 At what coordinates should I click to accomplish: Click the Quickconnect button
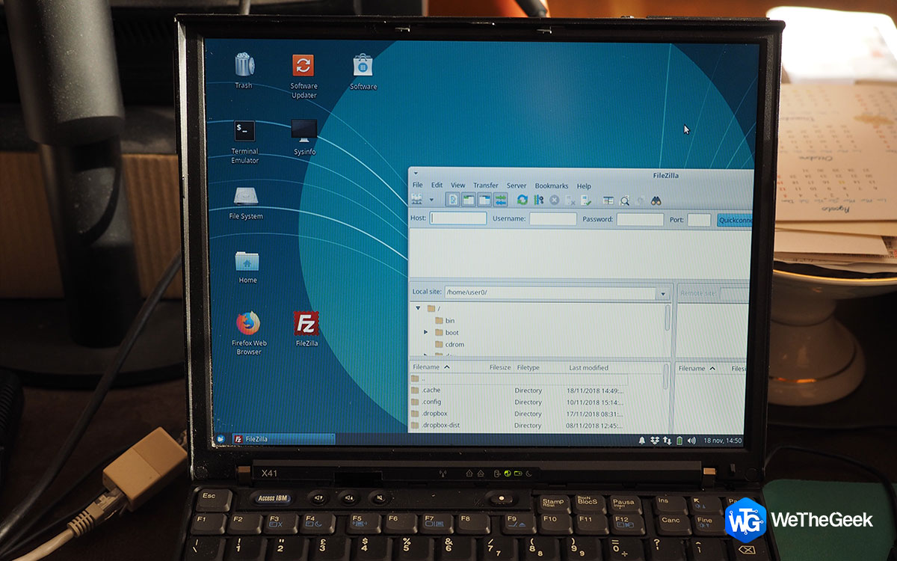pyautogui.click(x=735, y=220)
